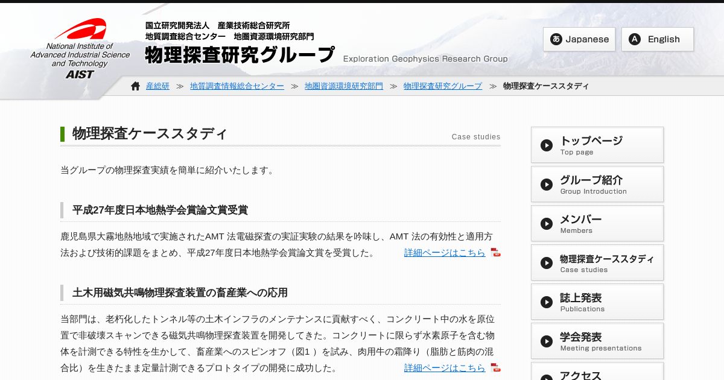Screen dimensions: 724x380
Task: Click arrow icon beside Case studies menu
Action: (547, 263)
